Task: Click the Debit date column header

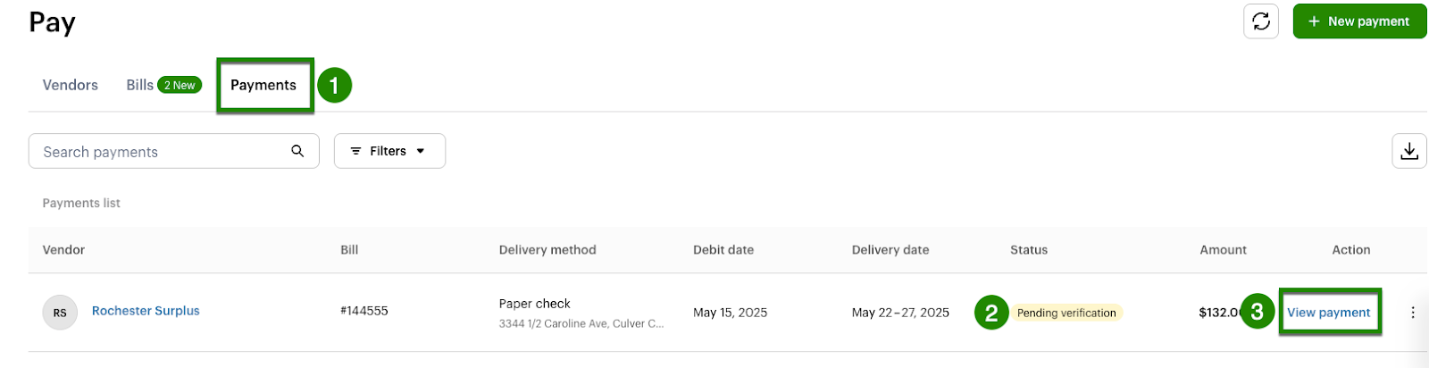Action: click(x=723, y=250)
